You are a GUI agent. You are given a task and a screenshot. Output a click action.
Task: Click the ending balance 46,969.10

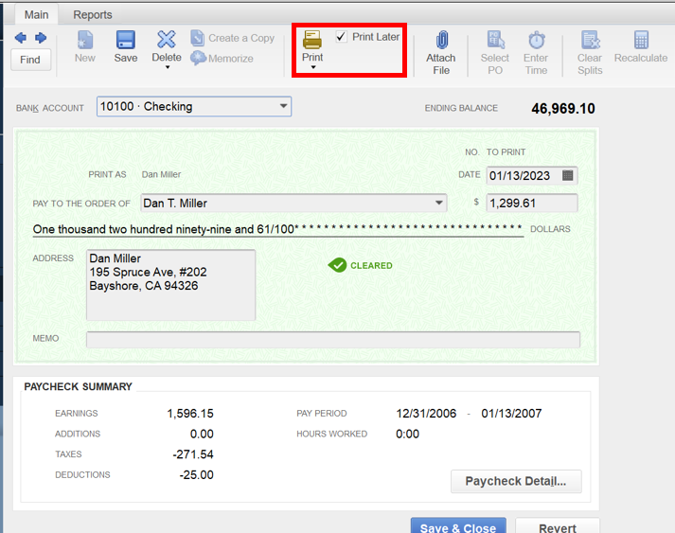tap(563, 108)
